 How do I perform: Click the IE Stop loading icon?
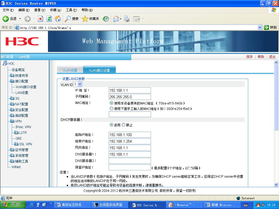click(x=40, y=19)
